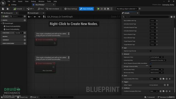Toggle Details property matrix grid icon
This screenshot has width=176, height=99.
171,17
